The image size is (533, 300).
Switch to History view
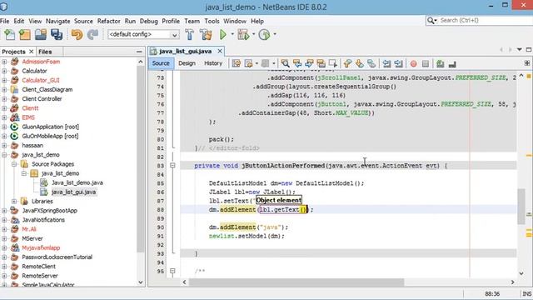pyautogui.click(x=213, y=63)
